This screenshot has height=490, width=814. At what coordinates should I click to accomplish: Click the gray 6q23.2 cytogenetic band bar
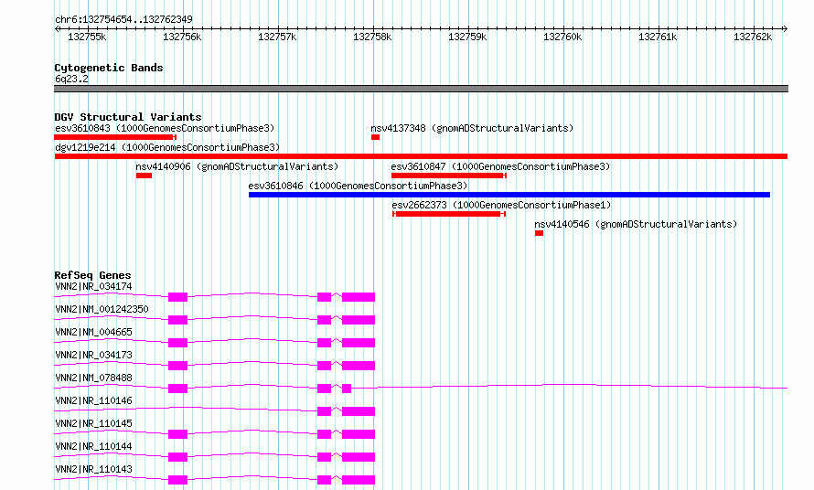(421, 89)
